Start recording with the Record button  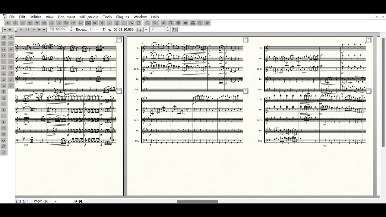coord(34,29)
